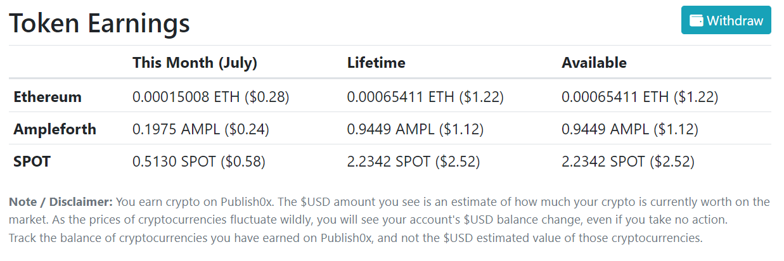Click the Ampleforth row label
The image size is (784, 261).
[x=55, y=129]
